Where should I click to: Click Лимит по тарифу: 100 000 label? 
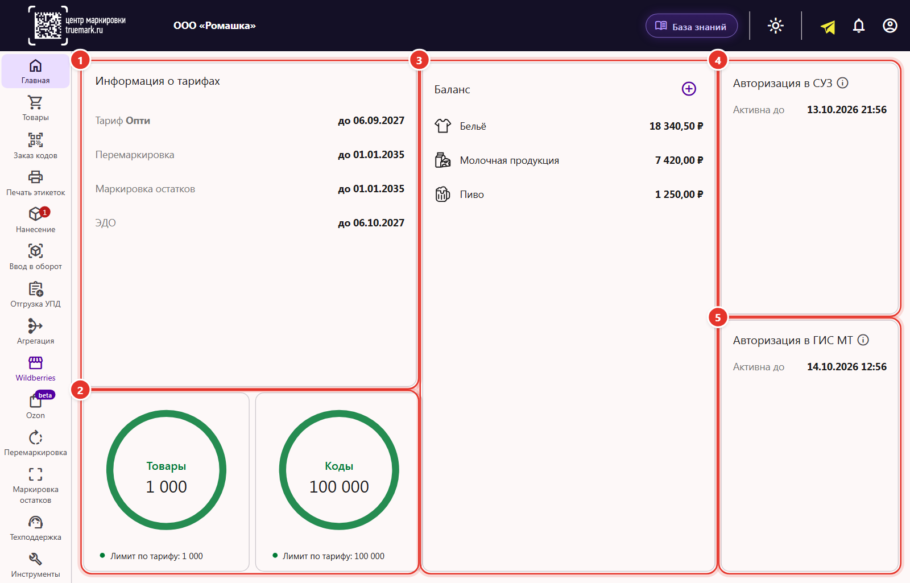coord(333,556)
